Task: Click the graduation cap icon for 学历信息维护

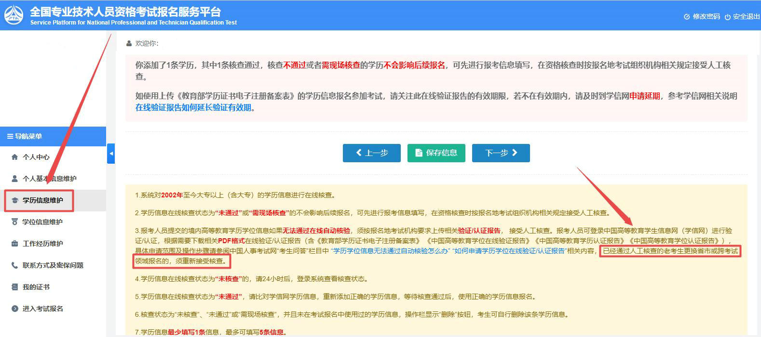Action: coord(14,200)
